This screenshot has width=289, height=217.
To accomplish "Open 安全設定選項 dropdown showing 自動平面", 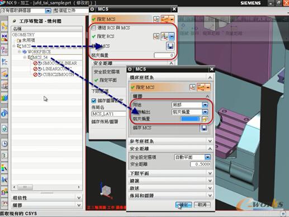I will click(207, 157).
